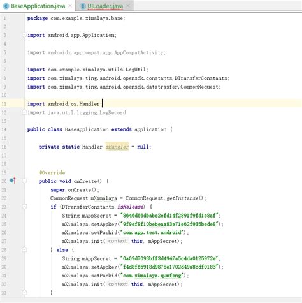Toggle the end-of-imports fold marker at line 12

(x=24, y=112)
